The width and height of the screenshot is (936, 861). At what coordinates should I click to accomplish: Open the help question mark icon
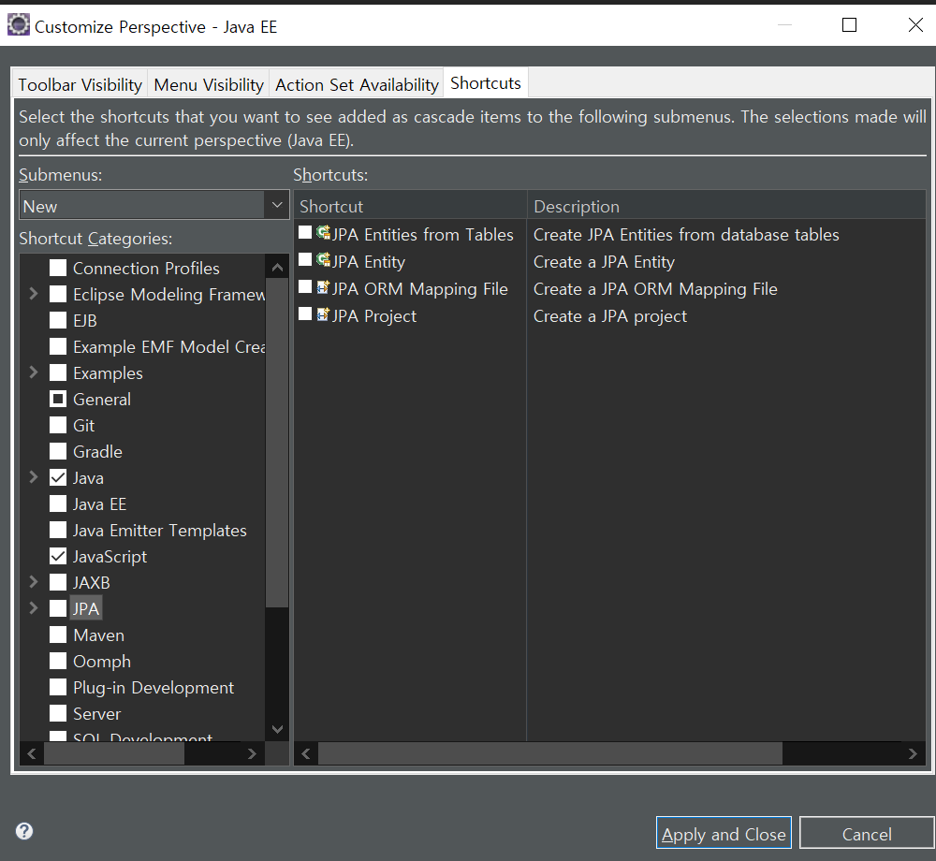click(24, 831)
